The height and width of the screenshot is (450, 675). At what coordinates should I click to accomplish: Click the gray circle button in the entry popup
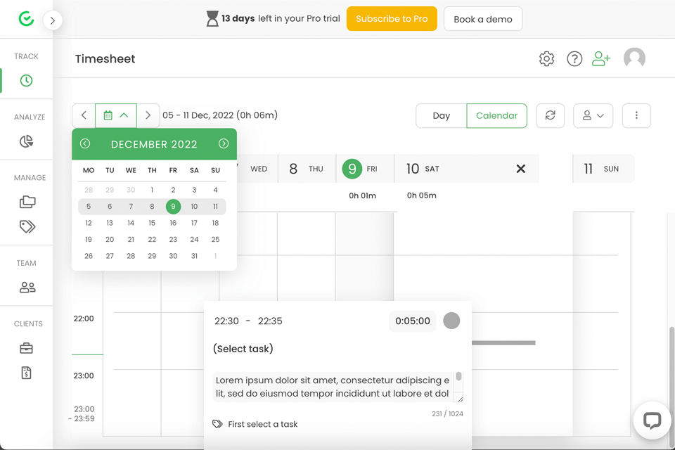pos(451,321)
